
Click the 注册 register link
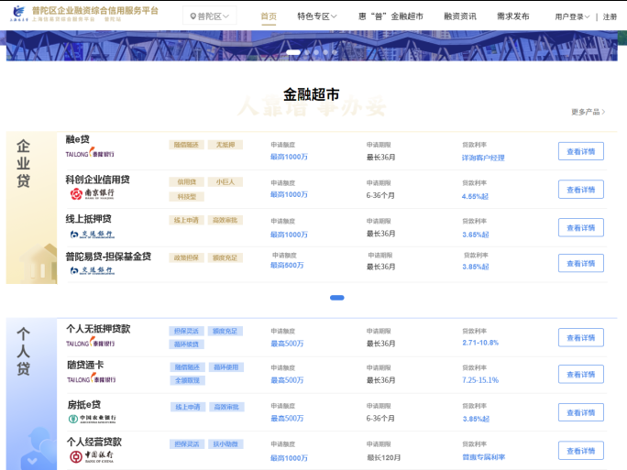(x=610, y=16)
